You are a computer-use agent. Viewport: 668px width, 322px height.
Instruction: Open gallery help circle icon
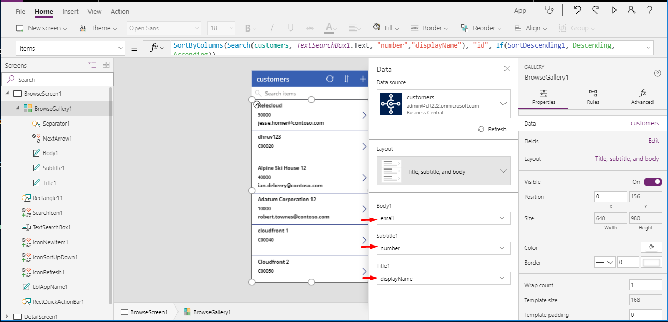pos(658,73)
